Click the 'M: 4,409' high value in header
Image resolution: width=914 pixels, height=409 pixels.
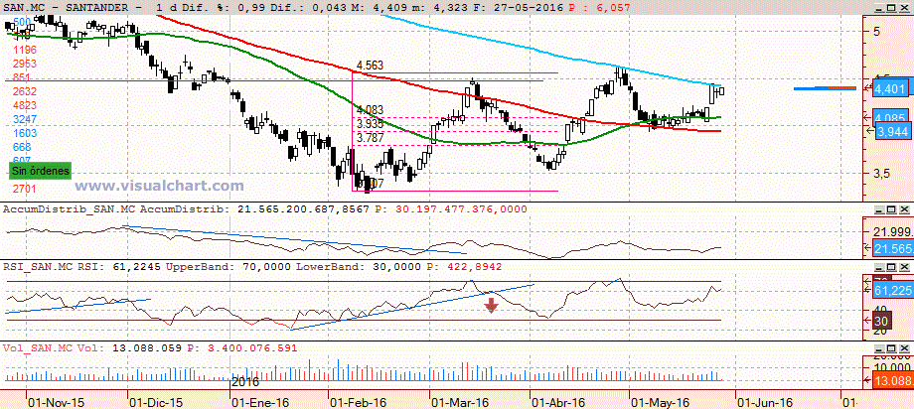point(381,7)
